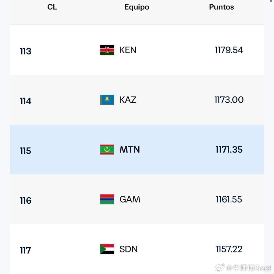Open the KEN team link
Image resolution: width=274 pixels, height=274 pixels.
pos(128,50)
